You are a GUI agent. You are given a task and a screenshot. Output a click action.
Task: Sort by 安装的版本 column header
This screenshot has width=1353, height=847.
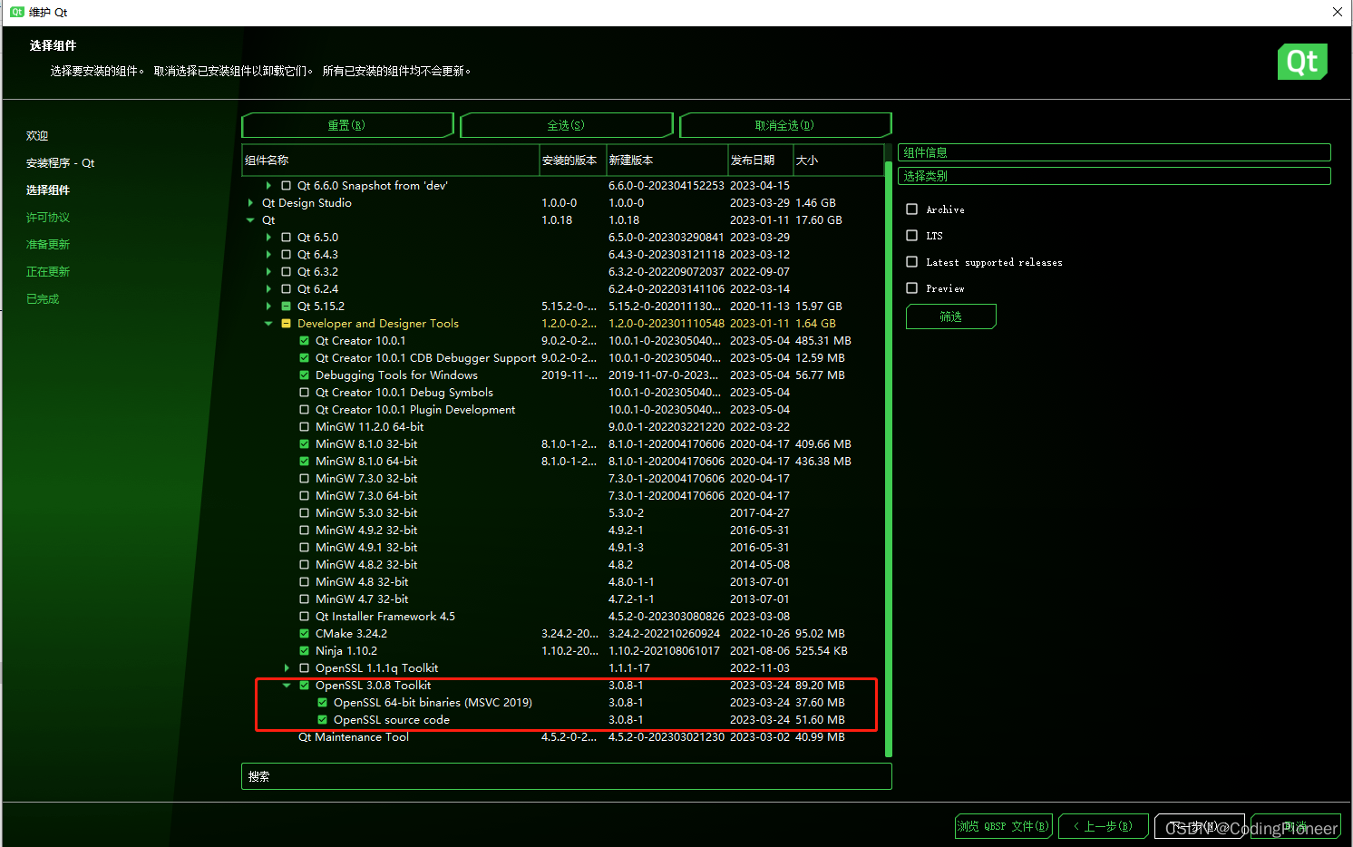(x=572, y=161)
